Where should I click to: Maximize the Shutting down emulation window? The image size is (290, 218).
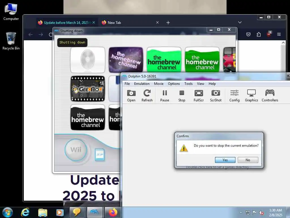pos(219,30)
